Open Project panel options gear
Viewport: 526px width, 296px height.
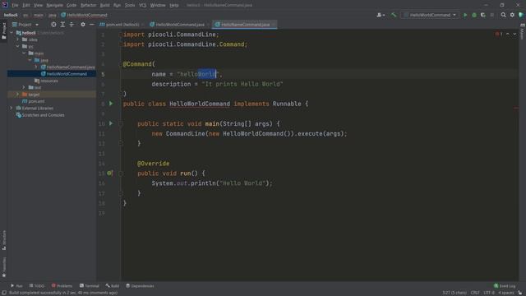point(83,25)
